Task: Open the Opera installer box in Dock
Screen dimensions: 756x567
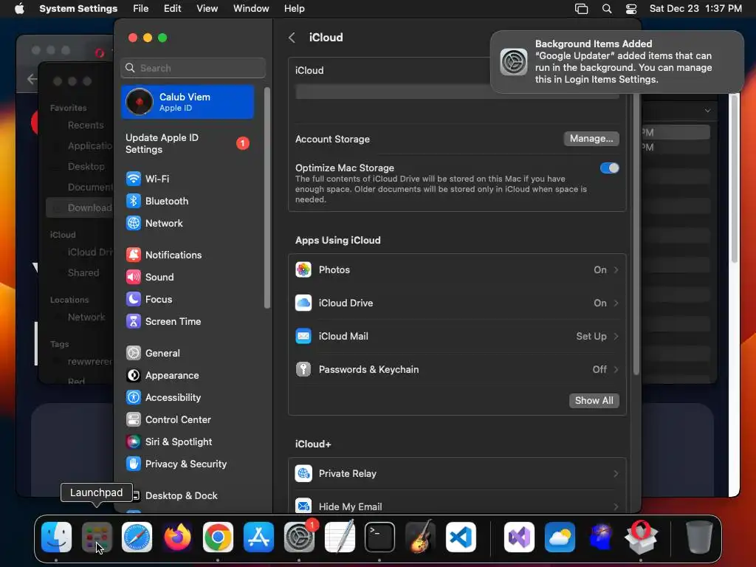Action: [641, 537]
